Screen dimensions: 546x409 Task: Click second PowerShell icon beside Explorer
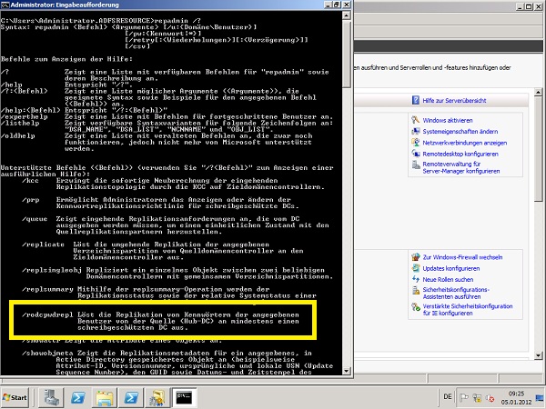[131, 397]
